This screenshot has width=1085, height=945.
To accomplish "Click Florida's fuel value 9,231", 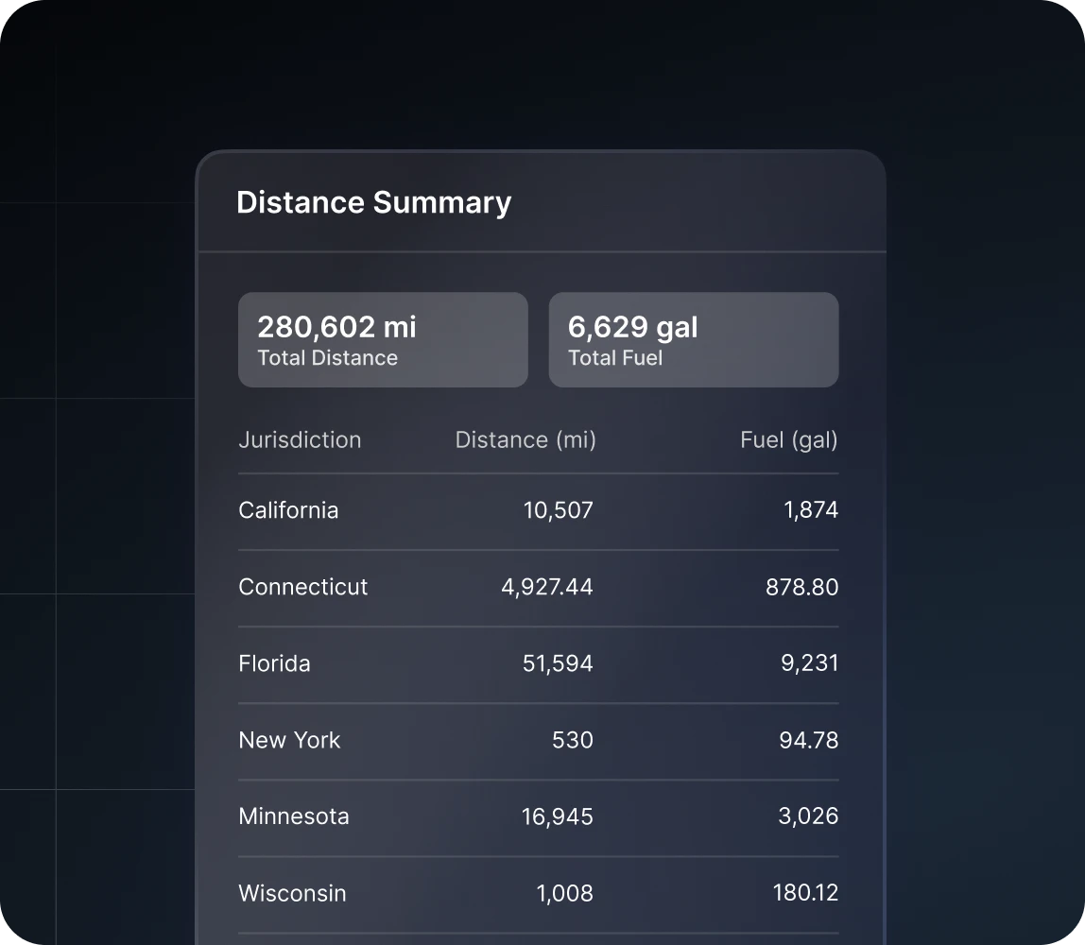I will (x=809, y=663).
